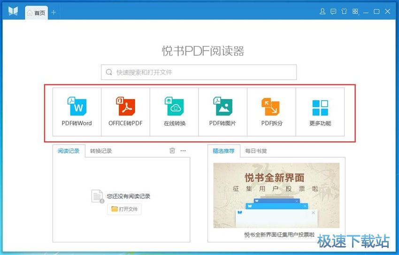Click the empty document icon in records
The image size is (399, 255).
(x=98, y=197)
